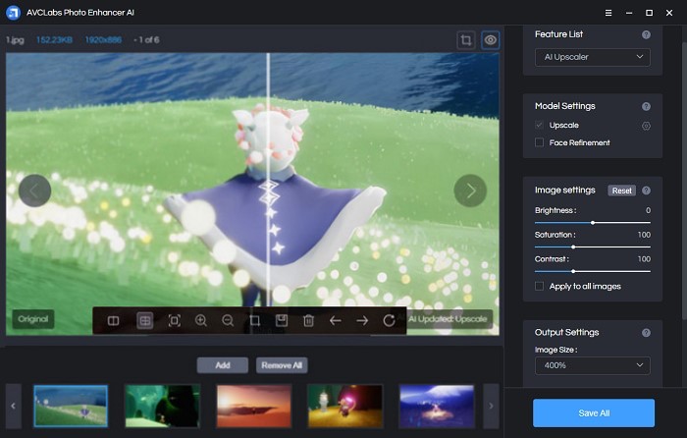Go to next image with round right arrow
687x438 pixels.
tap(470, 191)
